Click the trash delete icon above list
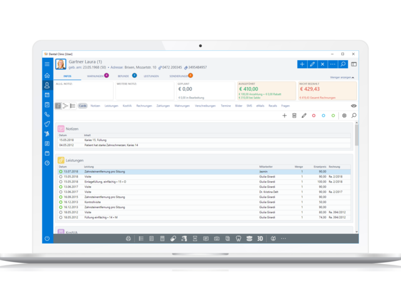This screenshot has height=301, width=401. [x=294, y=116]
